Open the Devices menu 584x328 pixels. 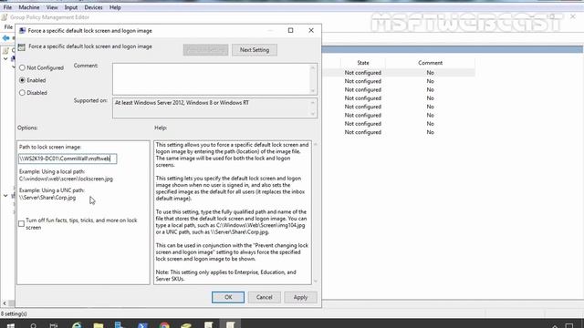click(x=93, y=7)
